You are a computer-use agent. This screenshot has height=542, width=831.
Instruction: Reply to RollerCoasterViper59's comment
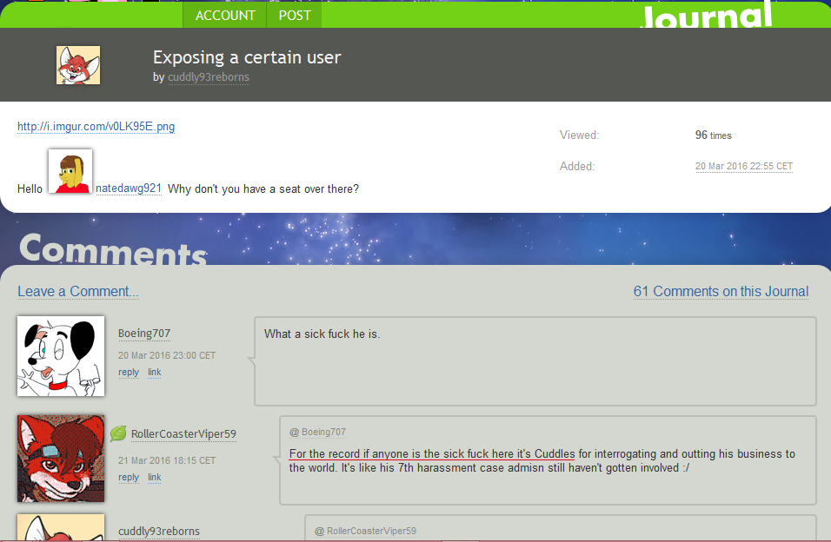pos(129,477)
